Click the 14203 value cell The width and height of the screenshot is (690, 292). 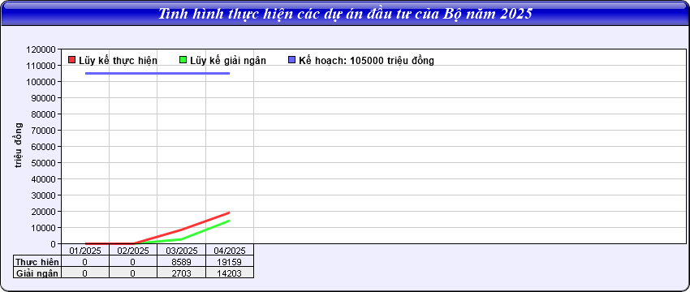(229, 273)
